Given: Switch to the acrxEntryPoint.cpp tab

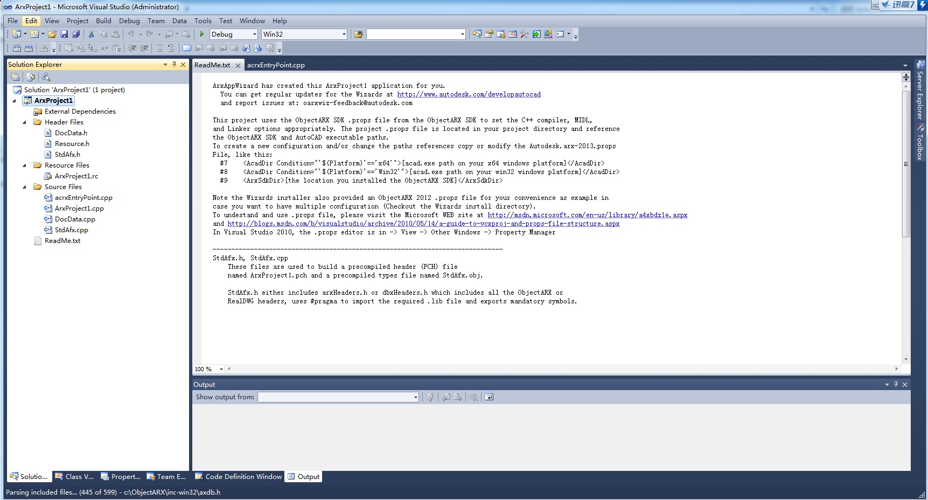Looking at the screenshot, I should click(x=276, y=65).
